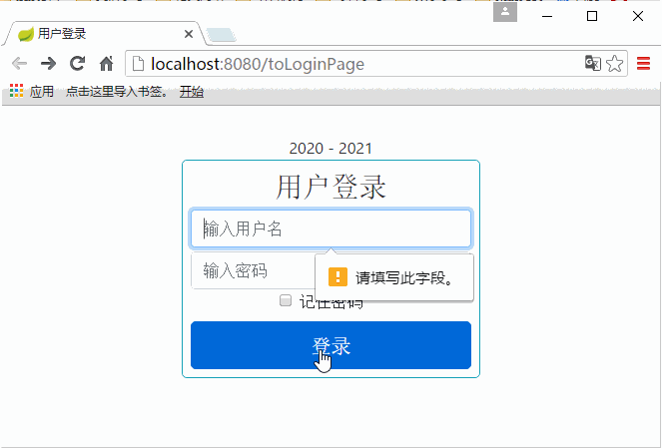The image size is (662, 448).
Task: Open the 应用 apps grid shortcut
Action: pos(32,91)
